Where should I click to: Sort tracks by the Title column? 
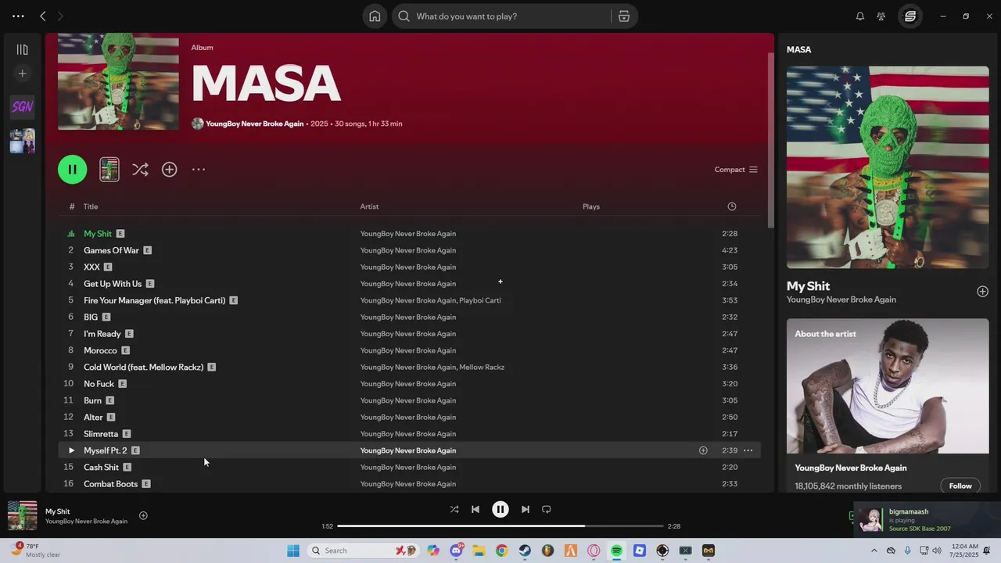91,206
